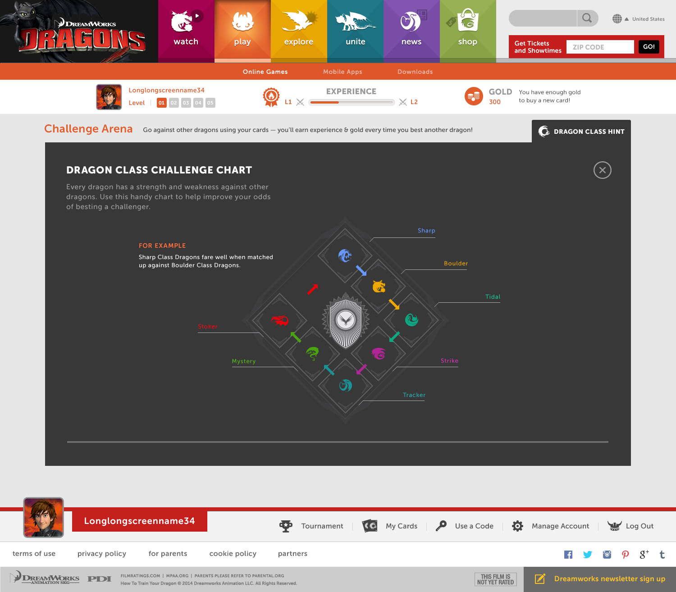Click the Stoker class dragon icon
This screenshot has height=592, width=676.
(x=279, y=320)
